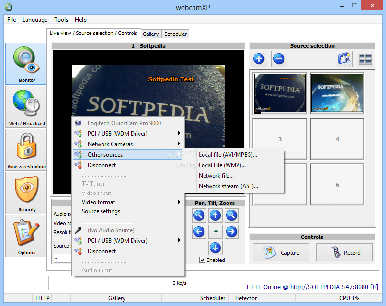Click the multi-view grid layout icon

(365, 59)
